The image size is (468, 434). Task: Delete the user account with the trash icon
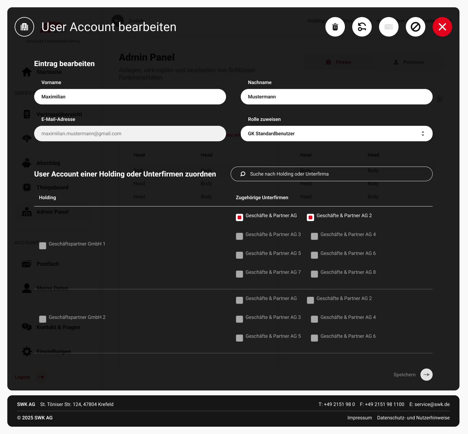[335, 27]
